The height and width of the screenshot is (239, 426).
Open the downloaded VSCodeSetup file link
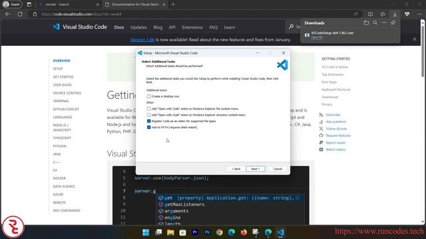[x=317, y=37]
